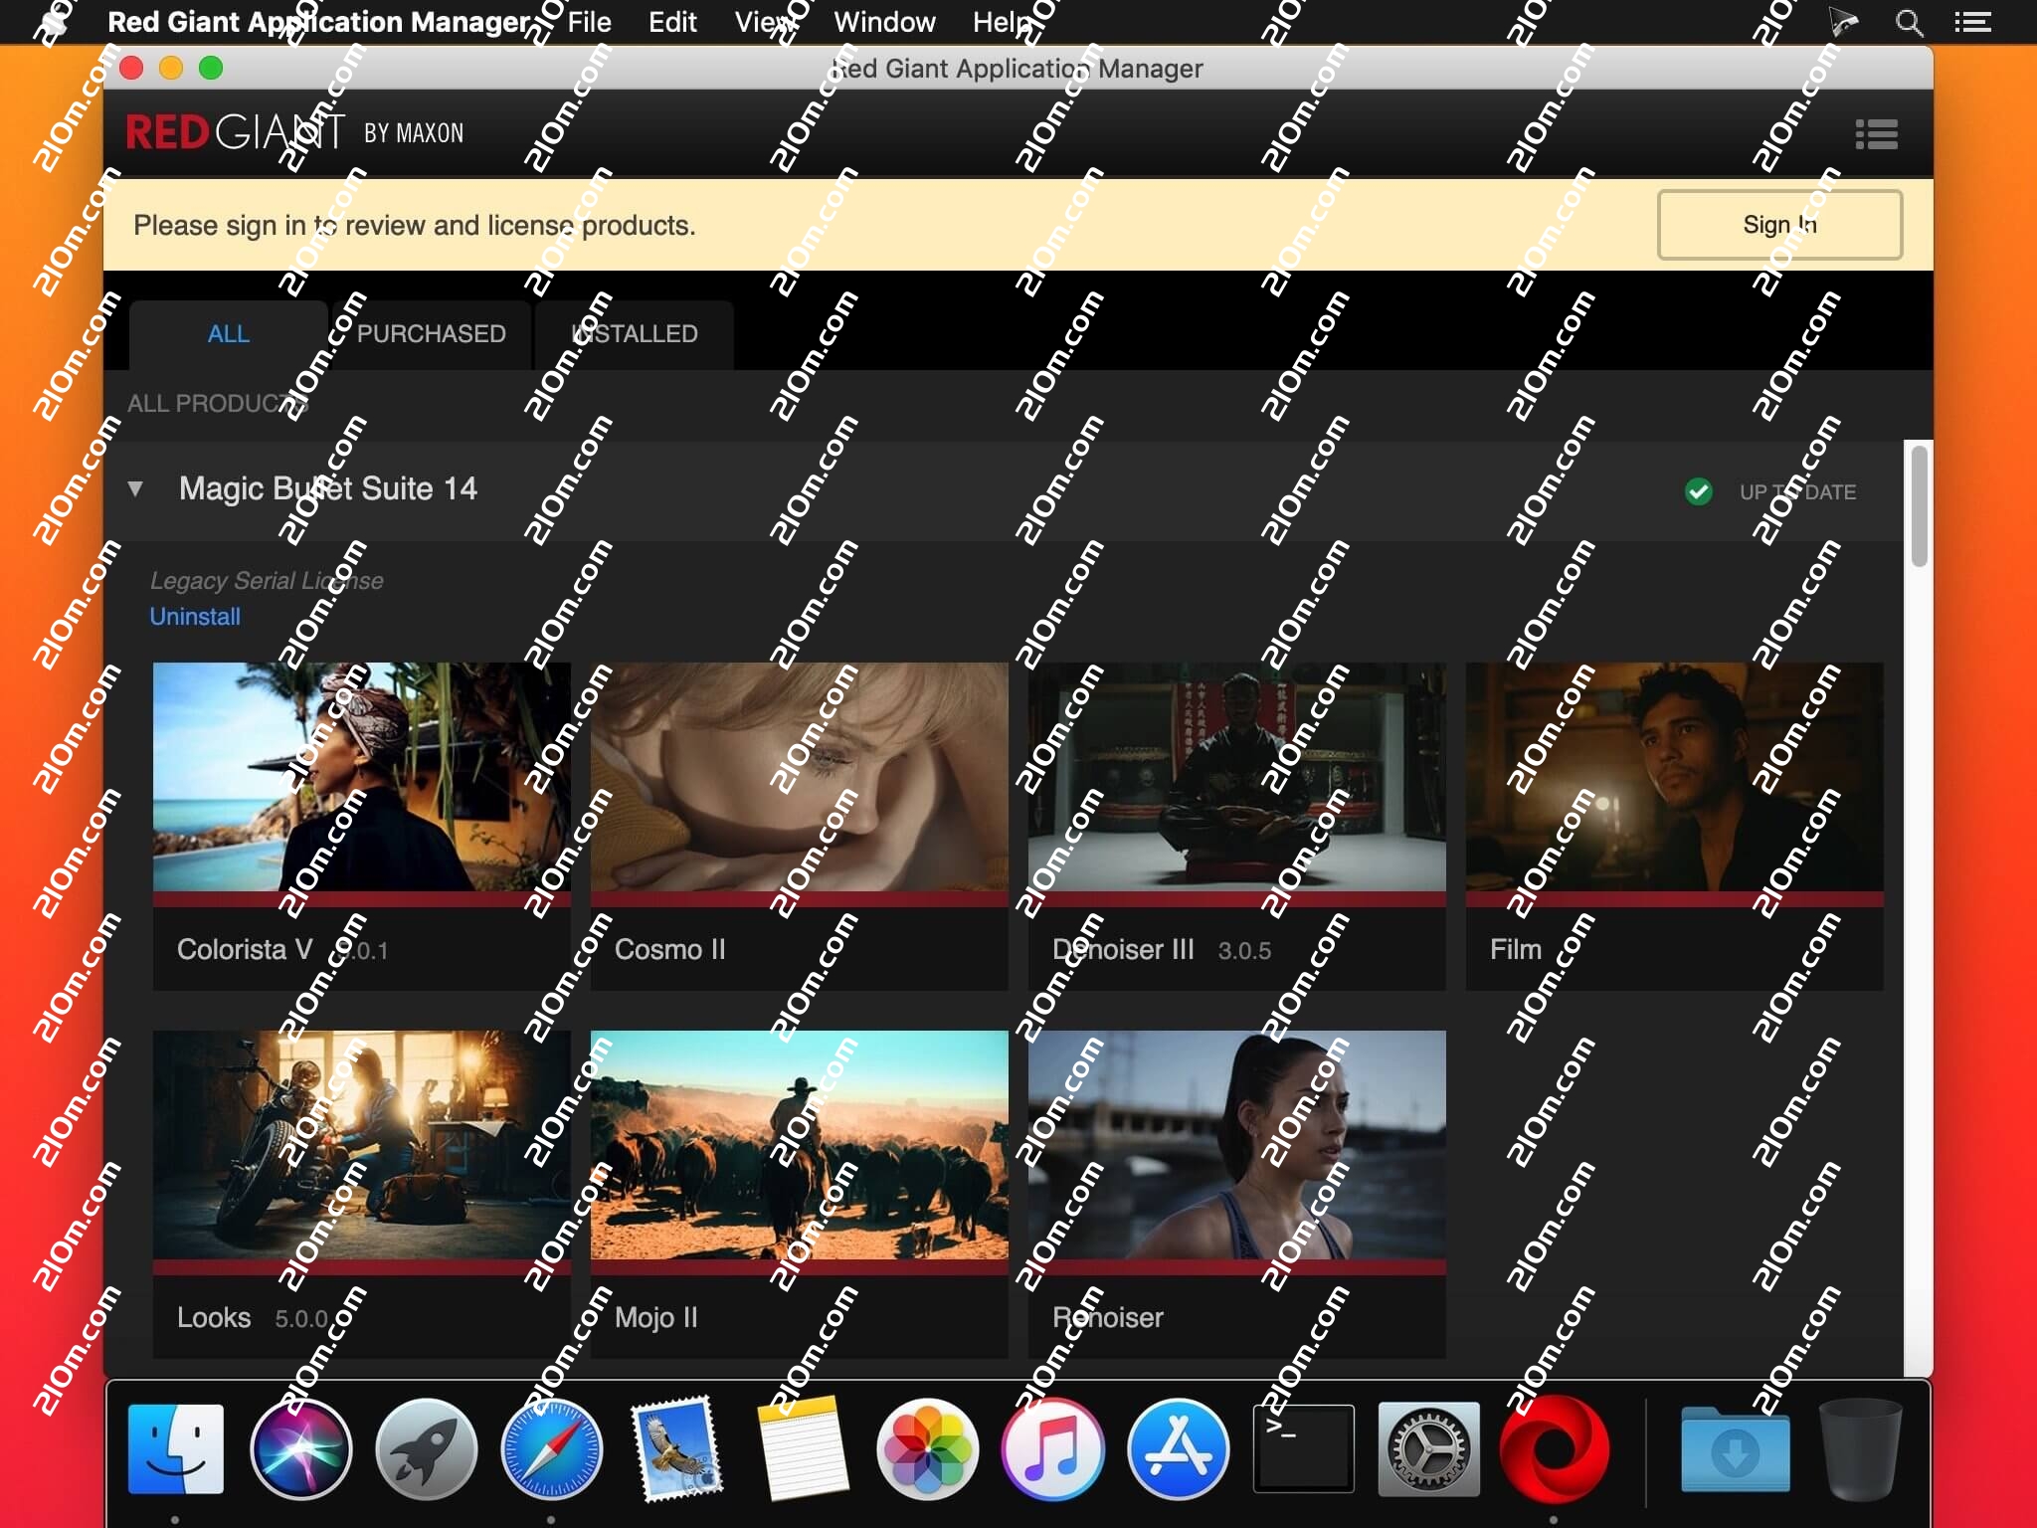
Task: Open the list menu icon in Red Giant header
Action: [1876, 134]
